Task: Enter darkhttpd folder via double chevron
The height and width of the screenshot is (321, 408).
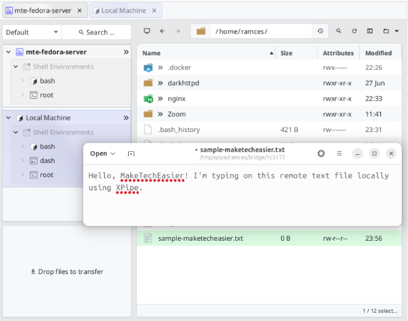Action: pyautogui.click(x=160, y=83)
